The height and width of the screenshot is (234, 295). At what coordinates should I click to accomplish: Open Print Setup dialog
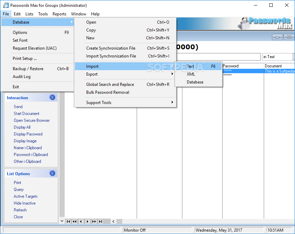point(37,58)
